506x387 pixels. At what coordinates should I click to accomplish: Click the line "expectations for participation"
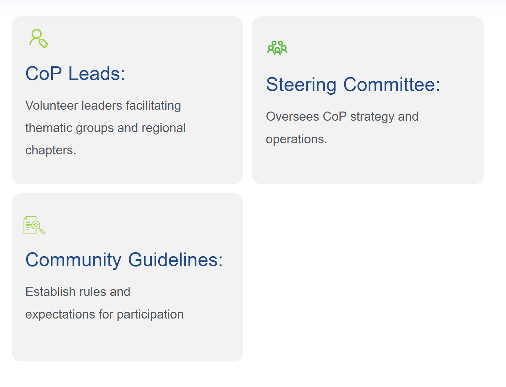tap(104, 314)
